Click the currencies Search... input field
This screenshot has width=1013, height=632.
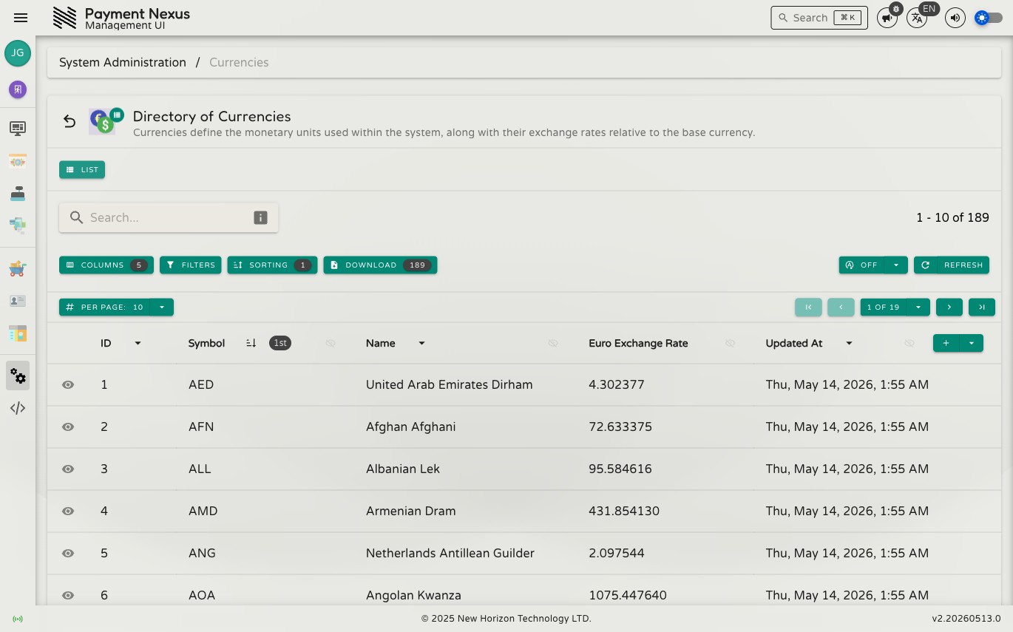(x=169, y=217)
